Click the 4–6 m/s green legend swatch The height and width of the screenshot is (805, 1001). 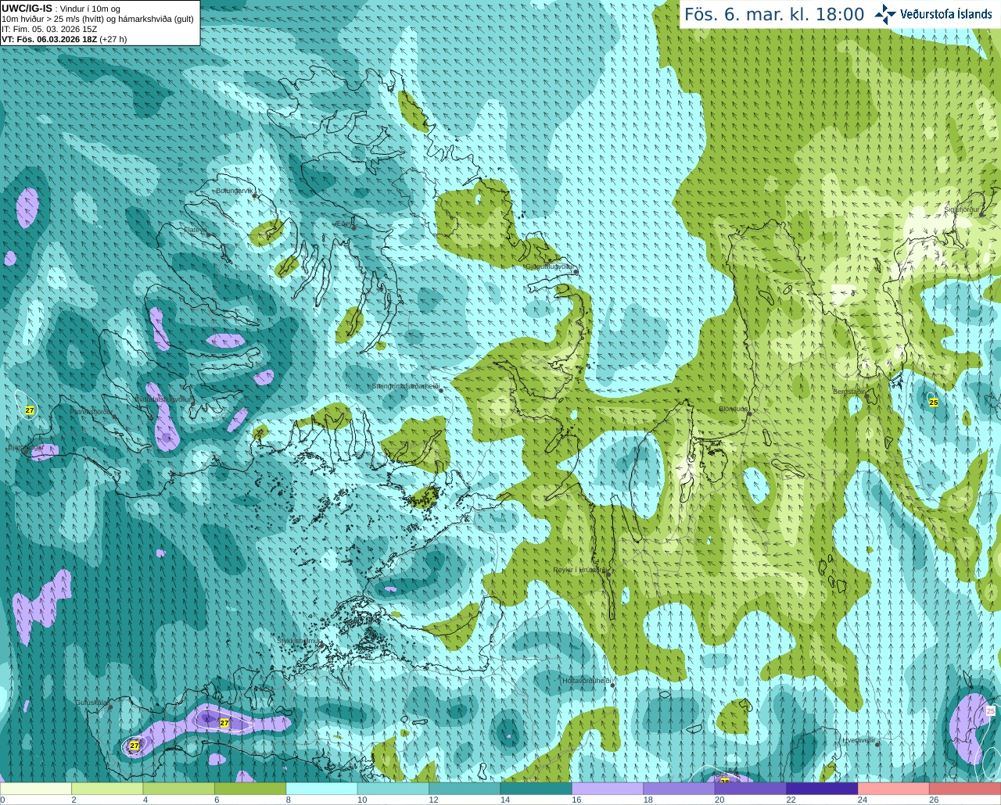point(179,789)
